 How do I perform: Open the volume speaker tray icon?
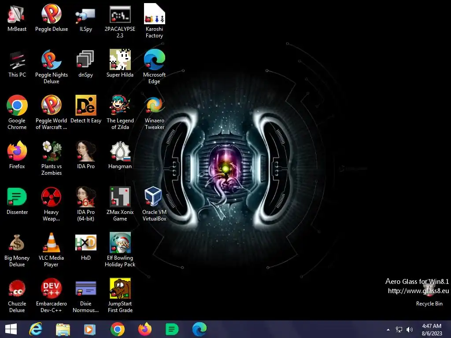(410, 330)
